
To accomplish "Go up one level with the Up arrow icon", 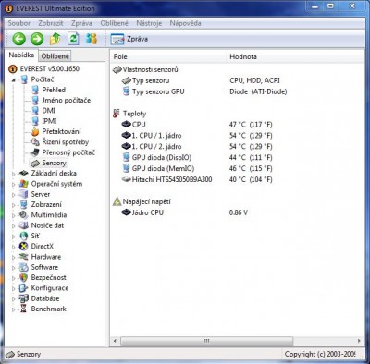I will point(55,39).
